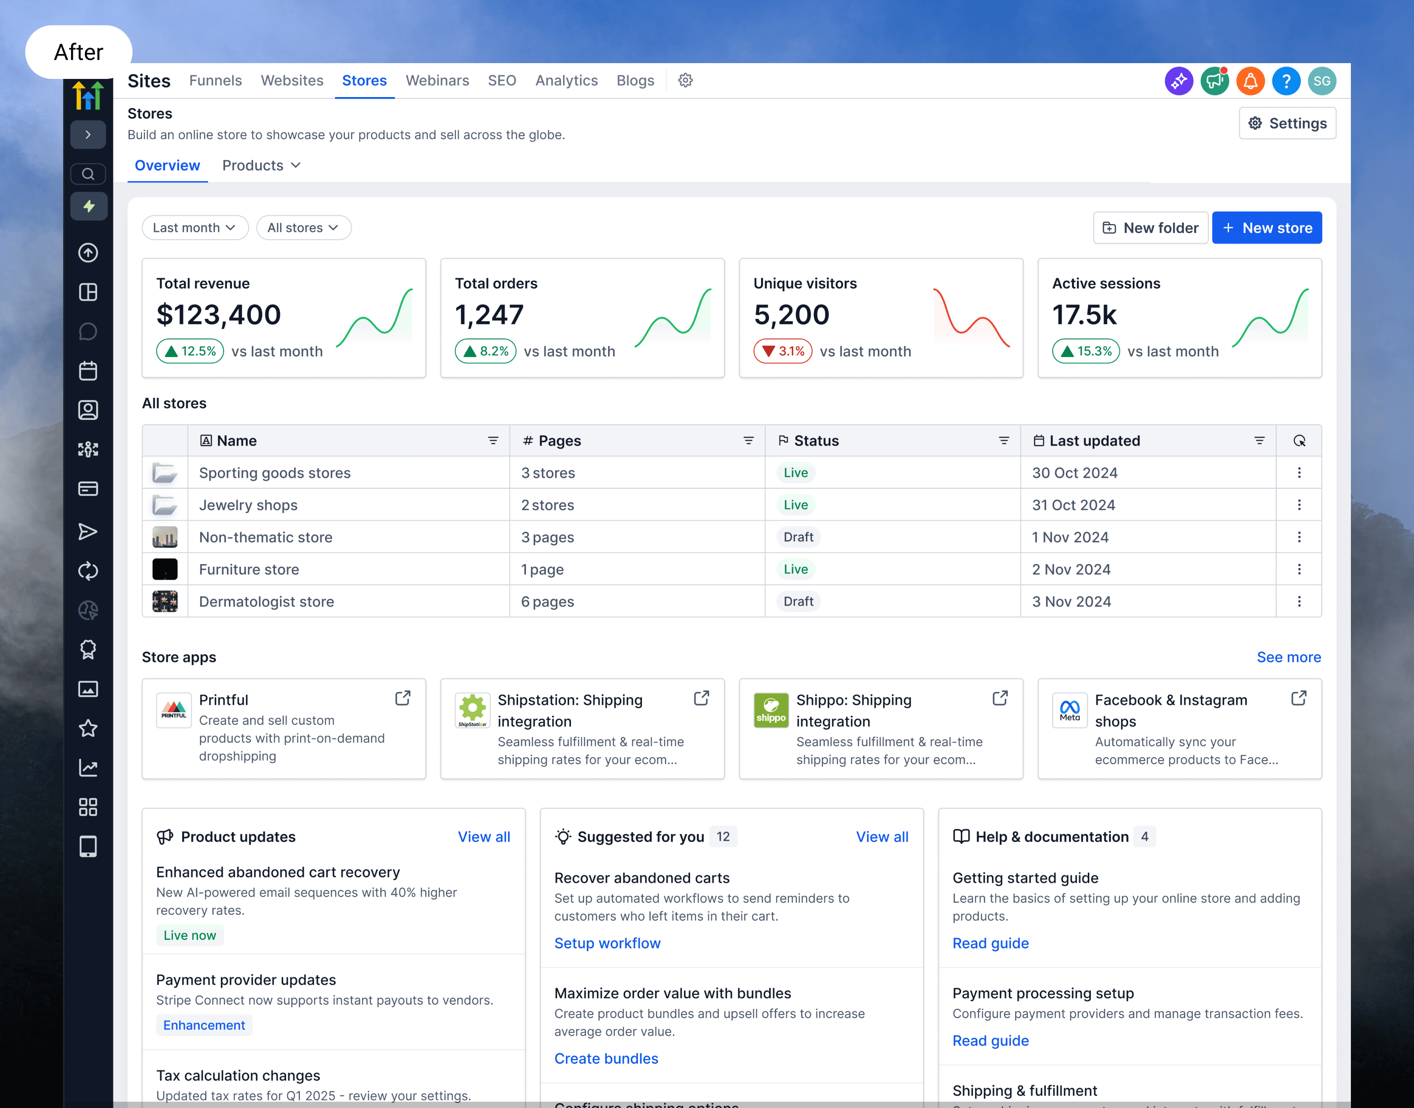This screenshot has height=1108, width=1414.
Task: Click the New store button
Action: pyautogui.click(x=1267, y=228)
